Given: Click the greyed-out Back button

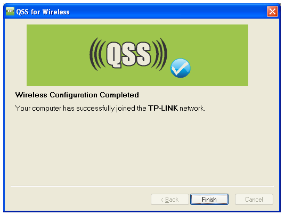Looking at the screenshot, I should tap(170, 199).
